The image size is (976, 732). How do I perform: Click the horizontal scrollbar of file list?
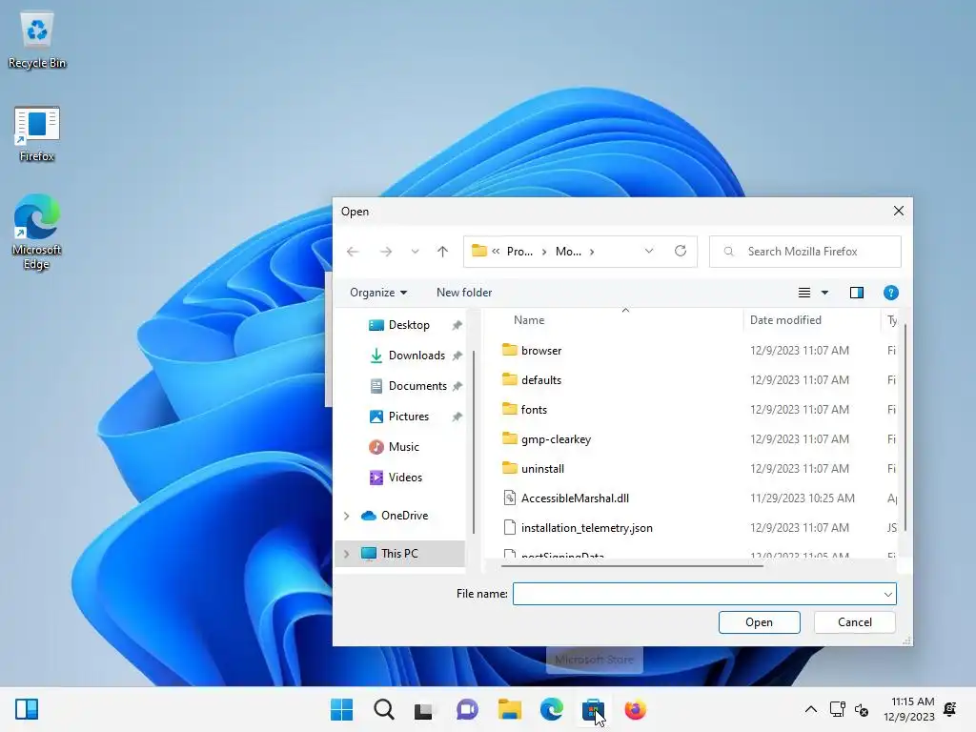(x=632, y=566)
